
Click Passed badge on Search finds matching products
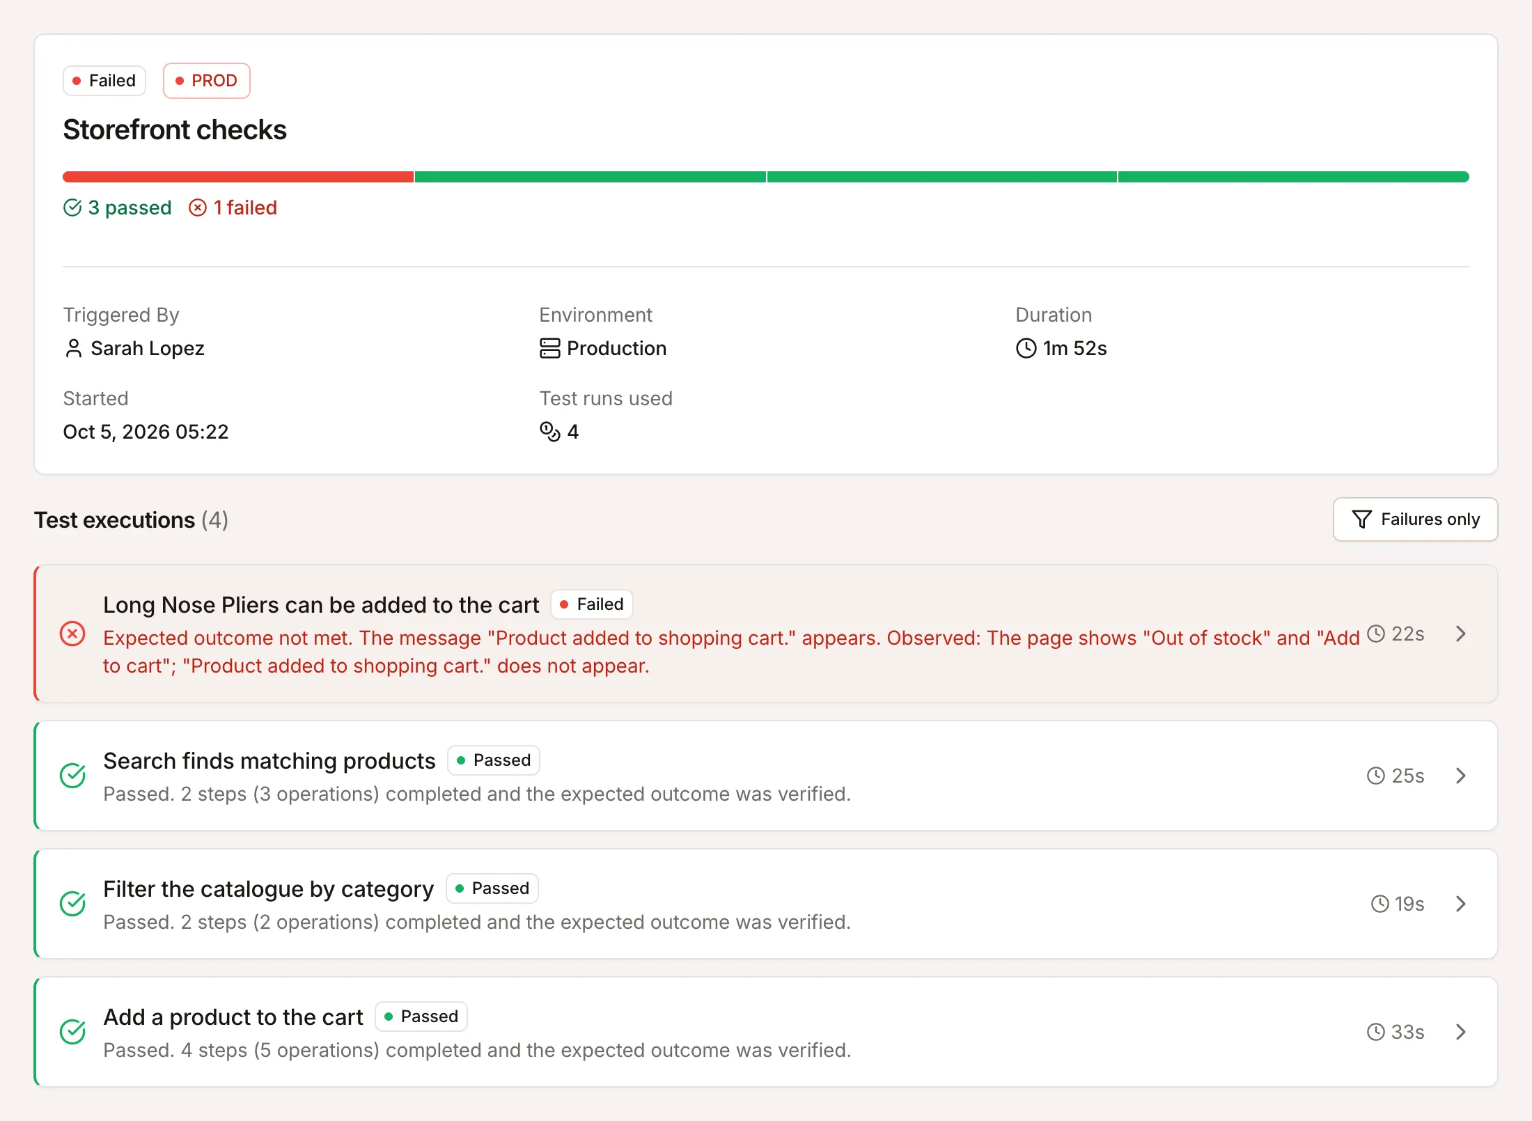[494, 760]
